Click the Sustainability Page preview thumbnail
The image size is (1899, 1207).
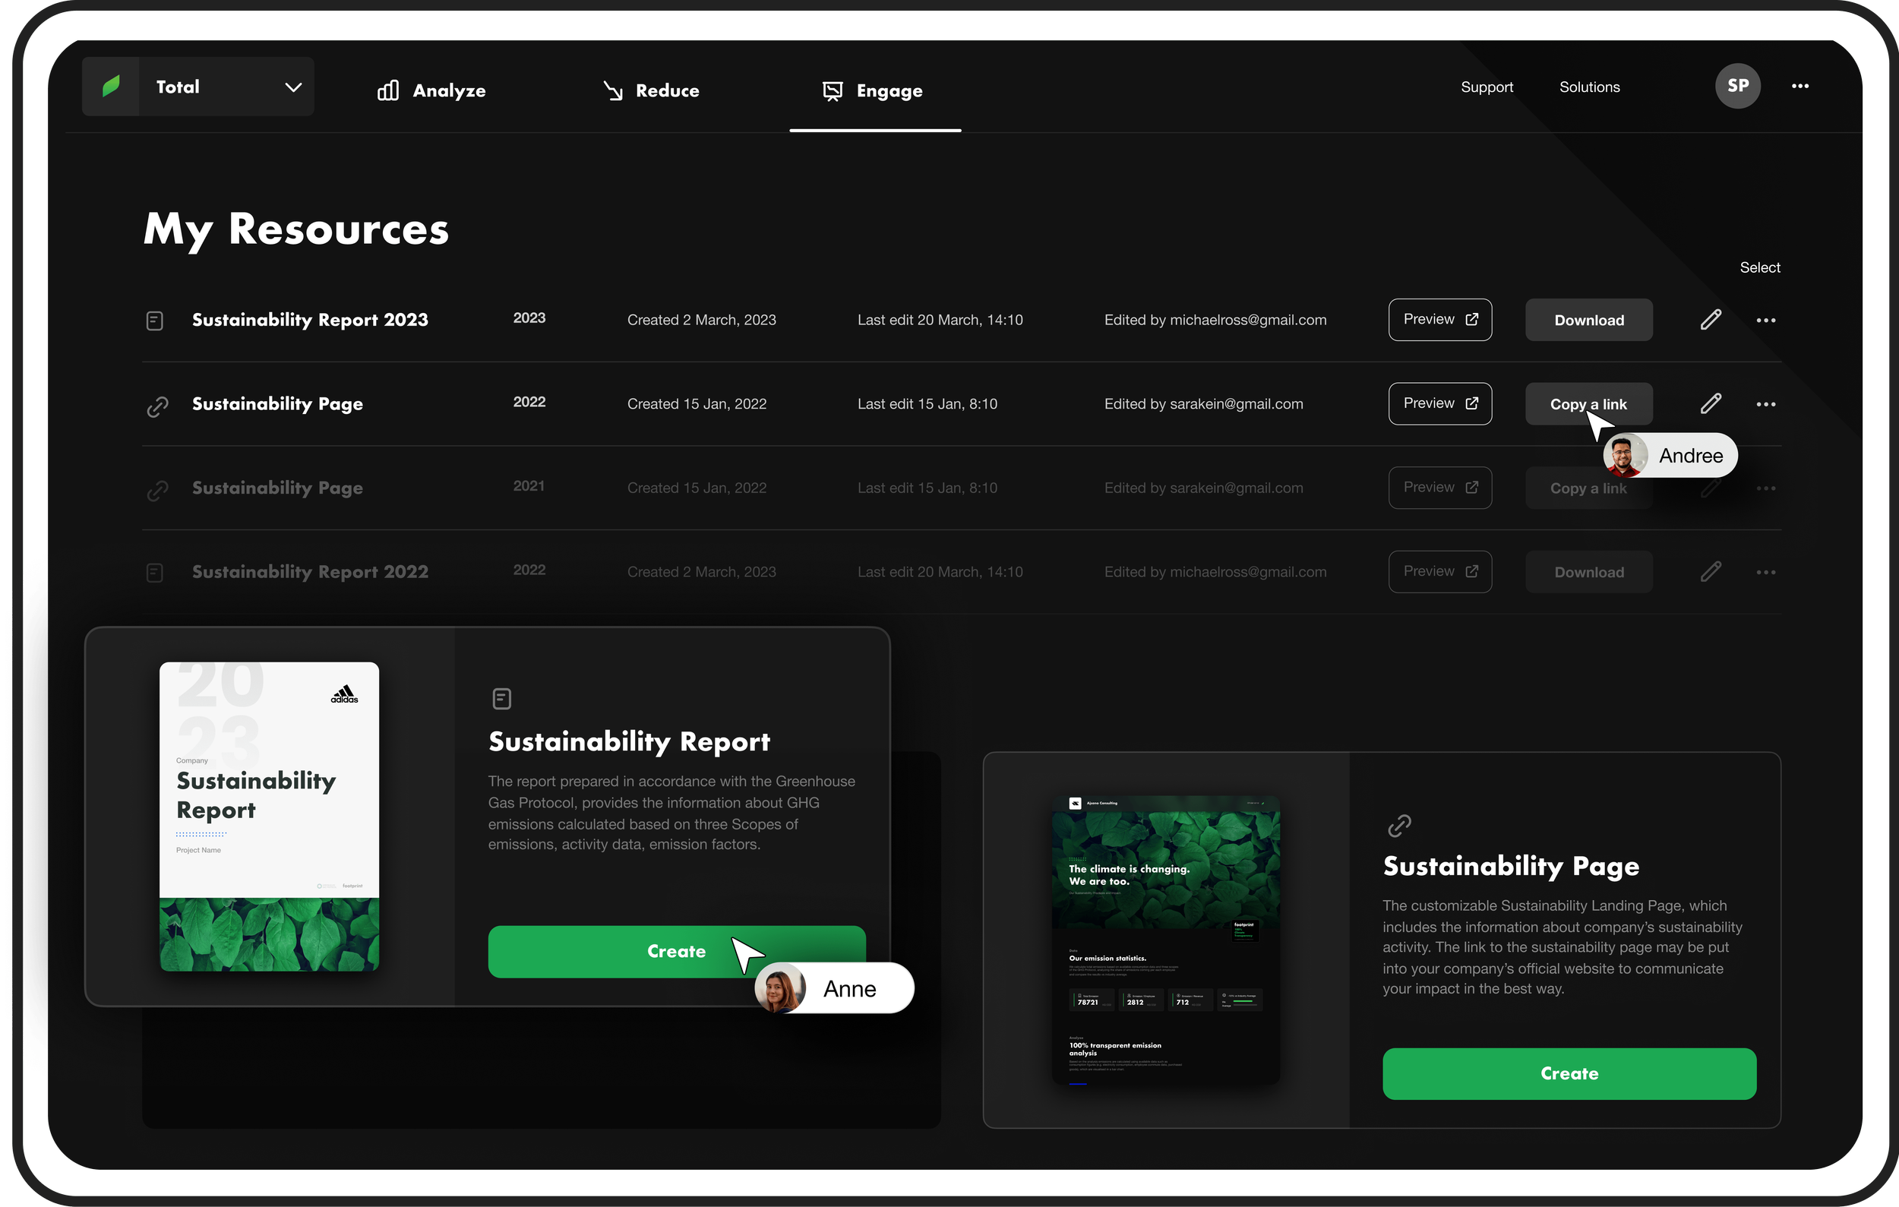pyautogui.click(x=1165, y=939)
